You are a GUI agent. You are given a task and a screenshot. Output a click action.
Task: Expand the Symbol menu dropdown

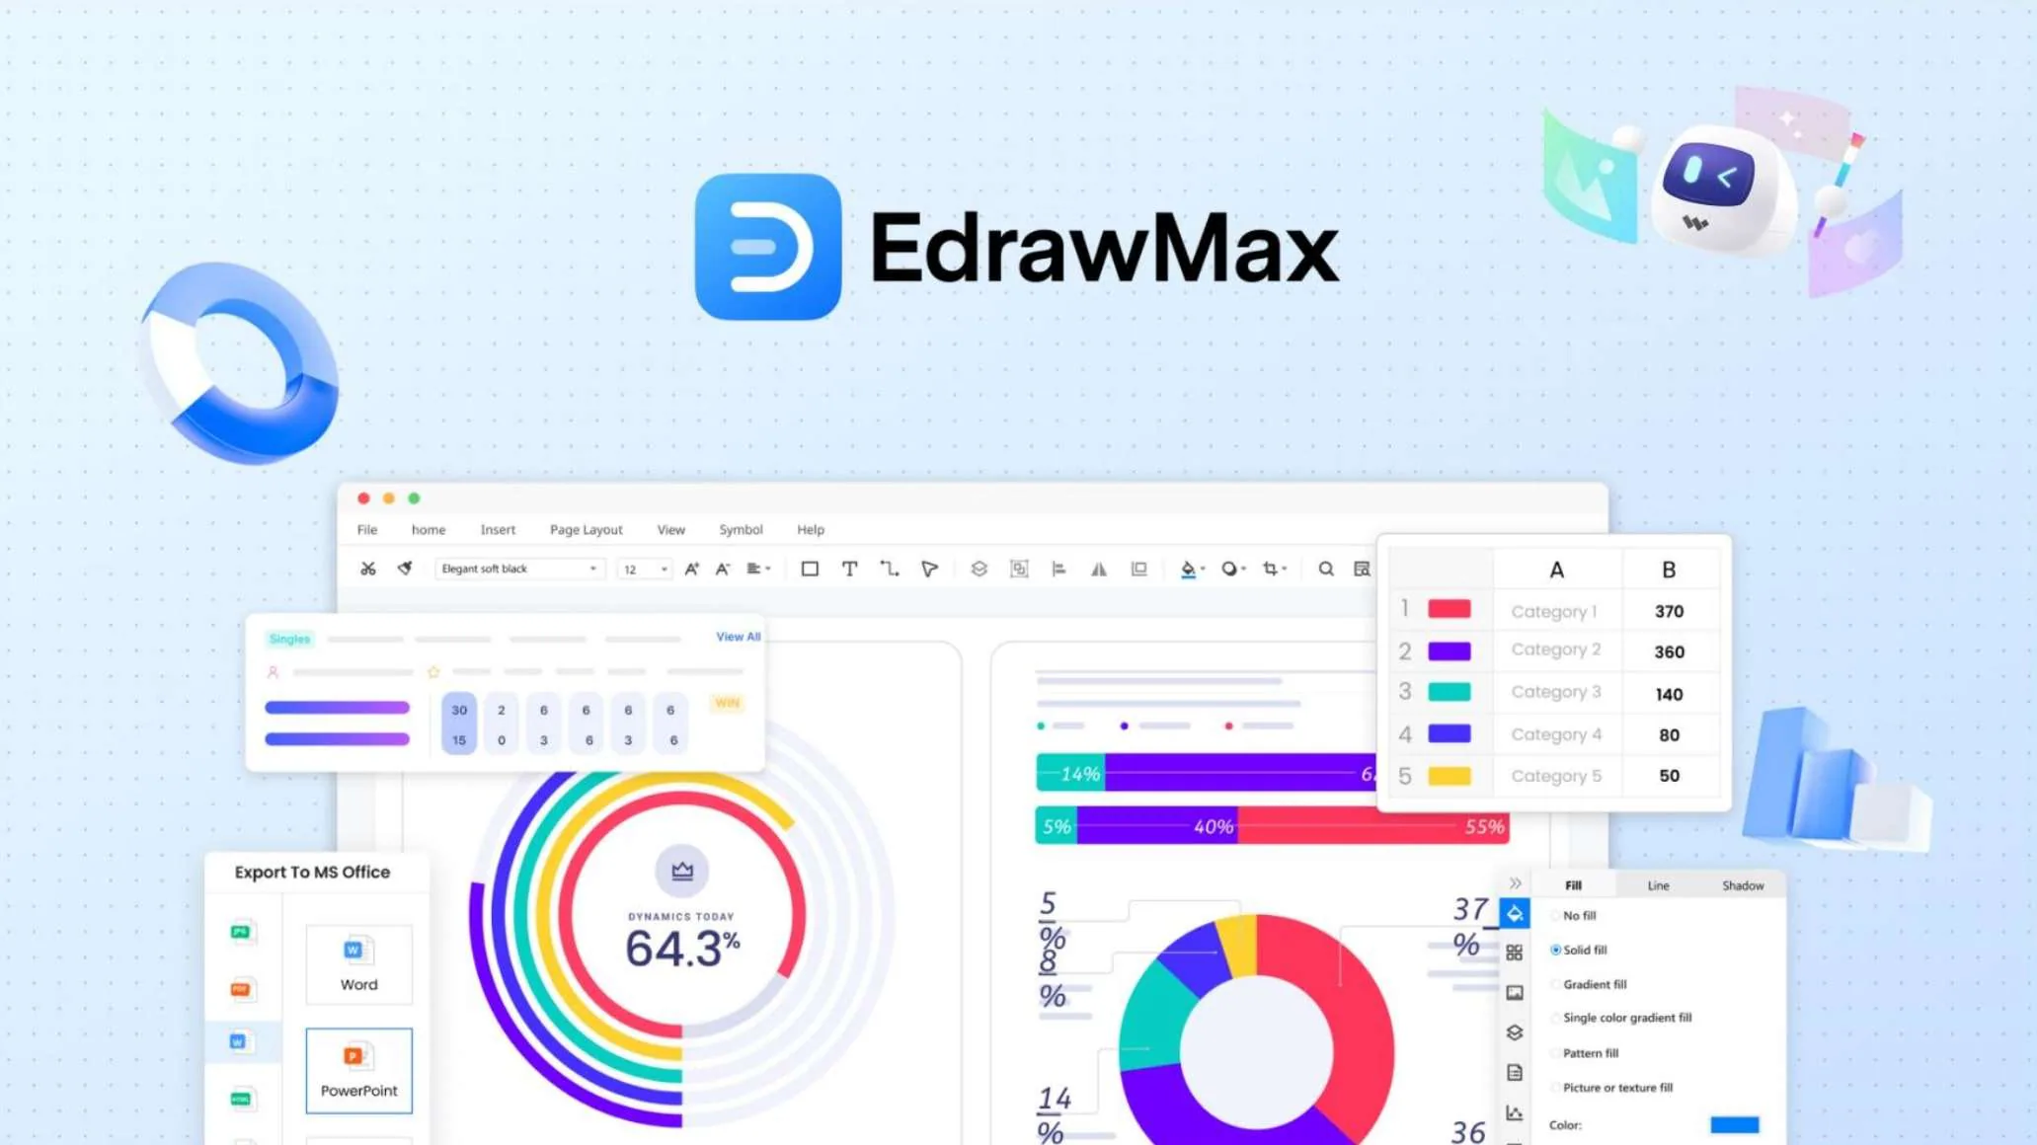pos(739,528)
